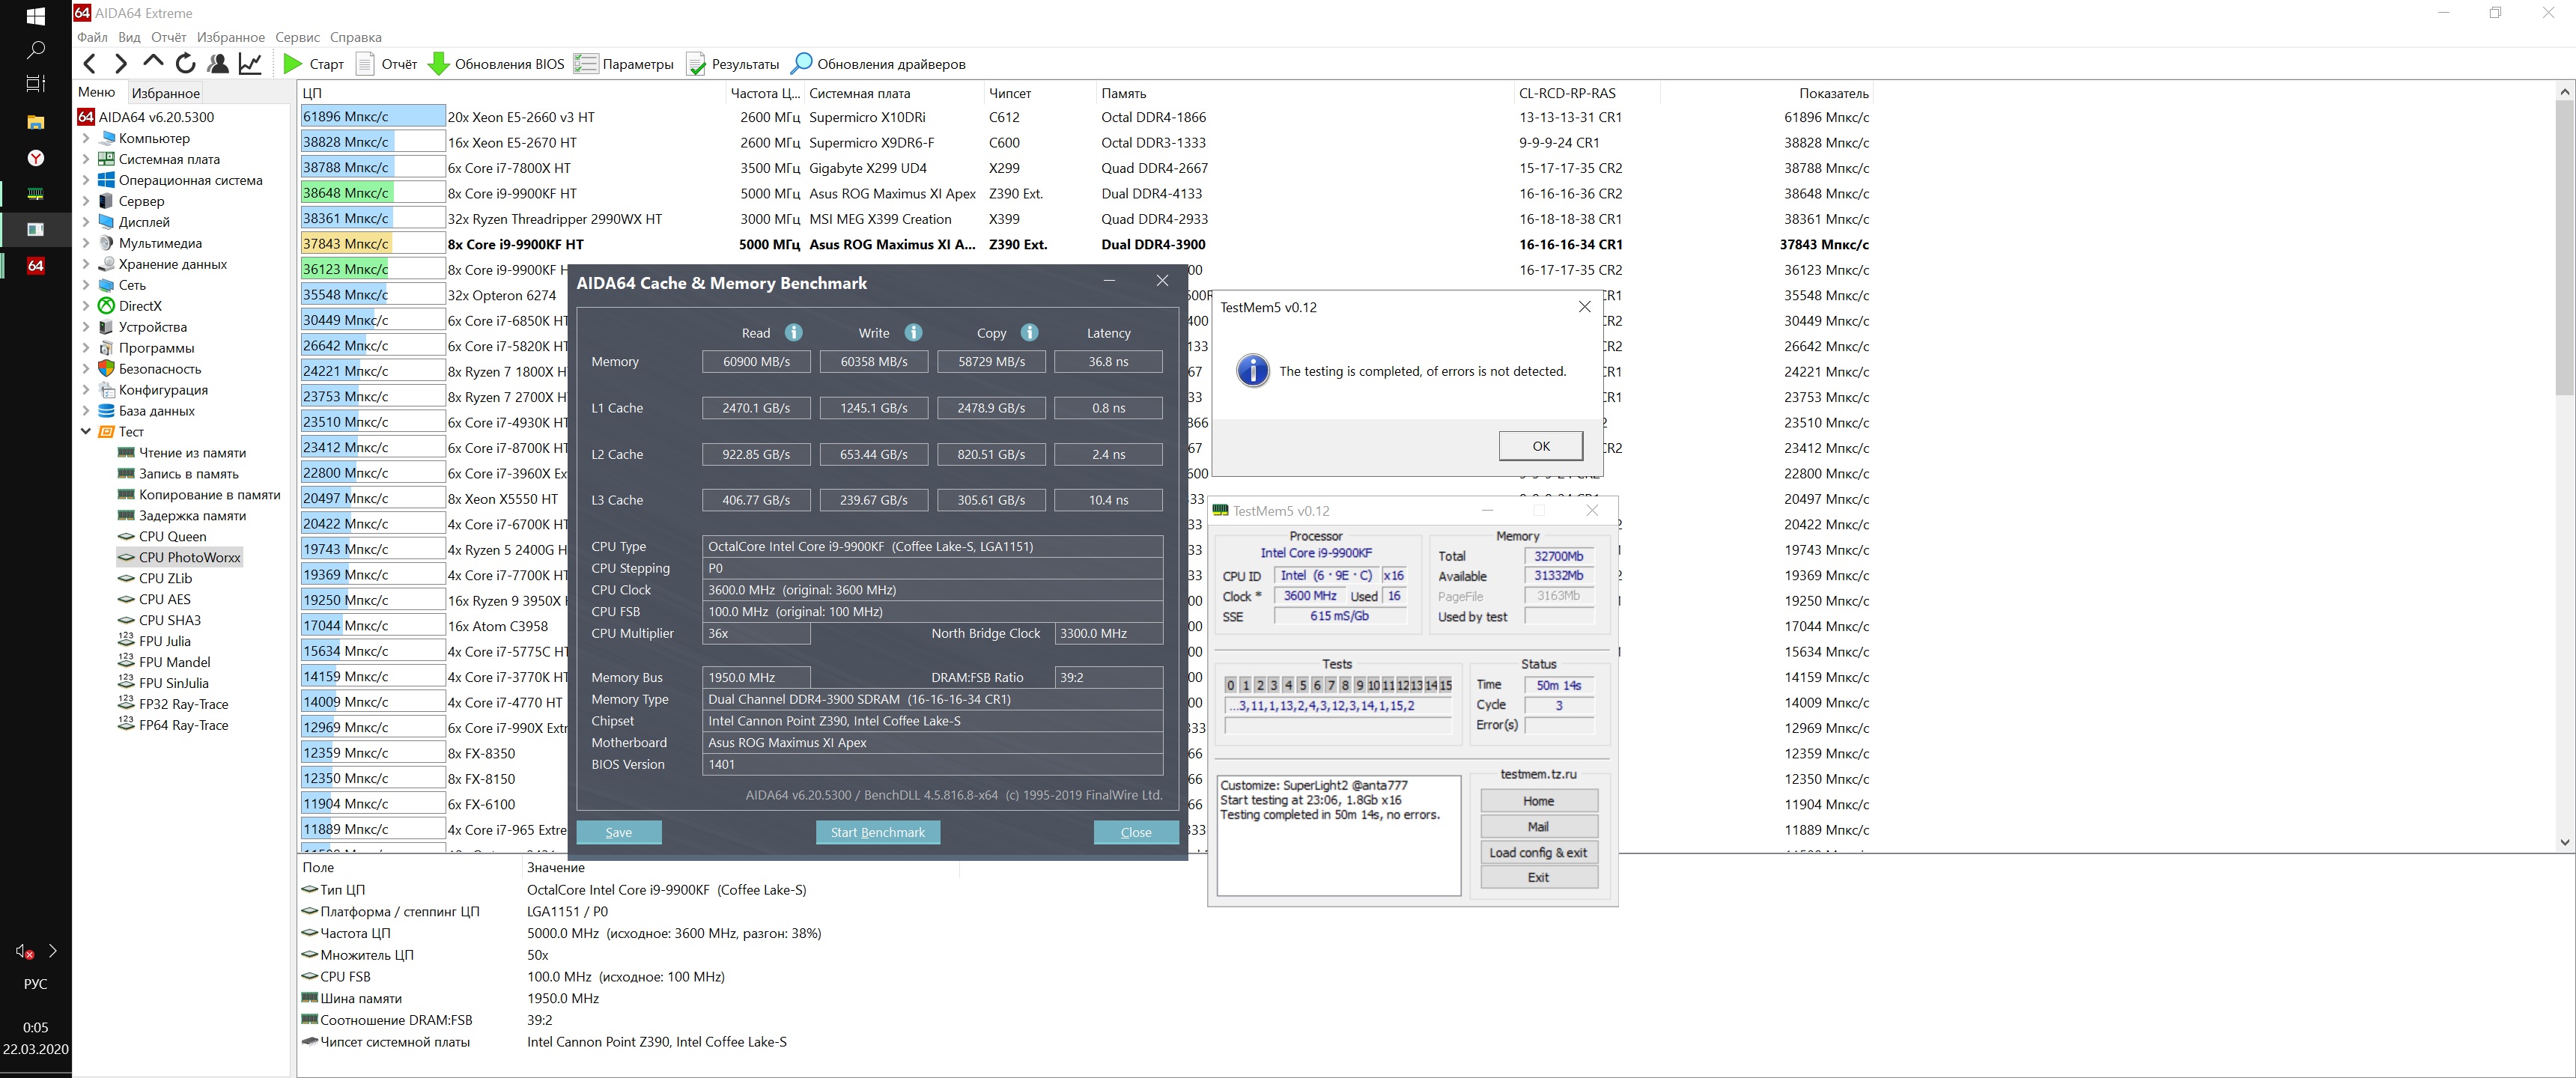
Task: Click the green Start benchmark play icon
Action: [292, 64]
